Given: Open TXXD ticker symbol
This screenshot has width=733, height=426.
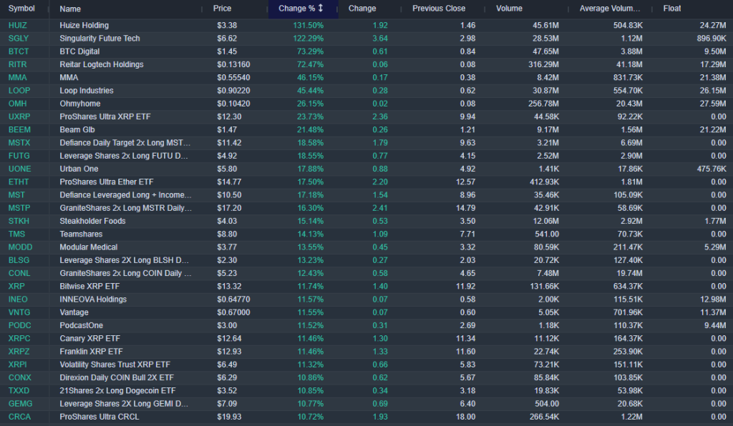Looking at the screenshot, I should [19, 391].
